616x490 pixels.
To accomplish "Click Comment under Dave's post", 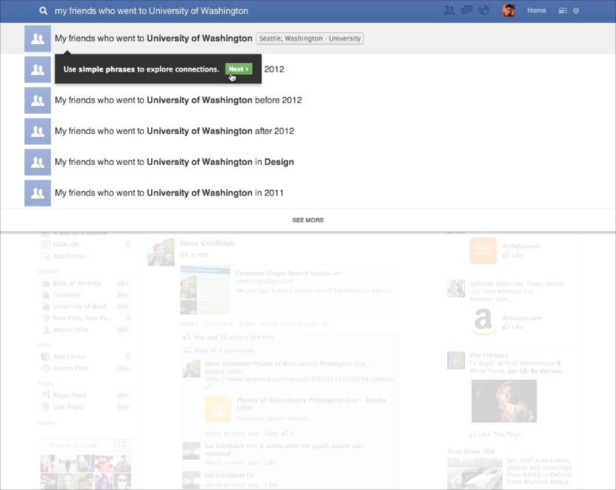I will (x=218, y=324).
